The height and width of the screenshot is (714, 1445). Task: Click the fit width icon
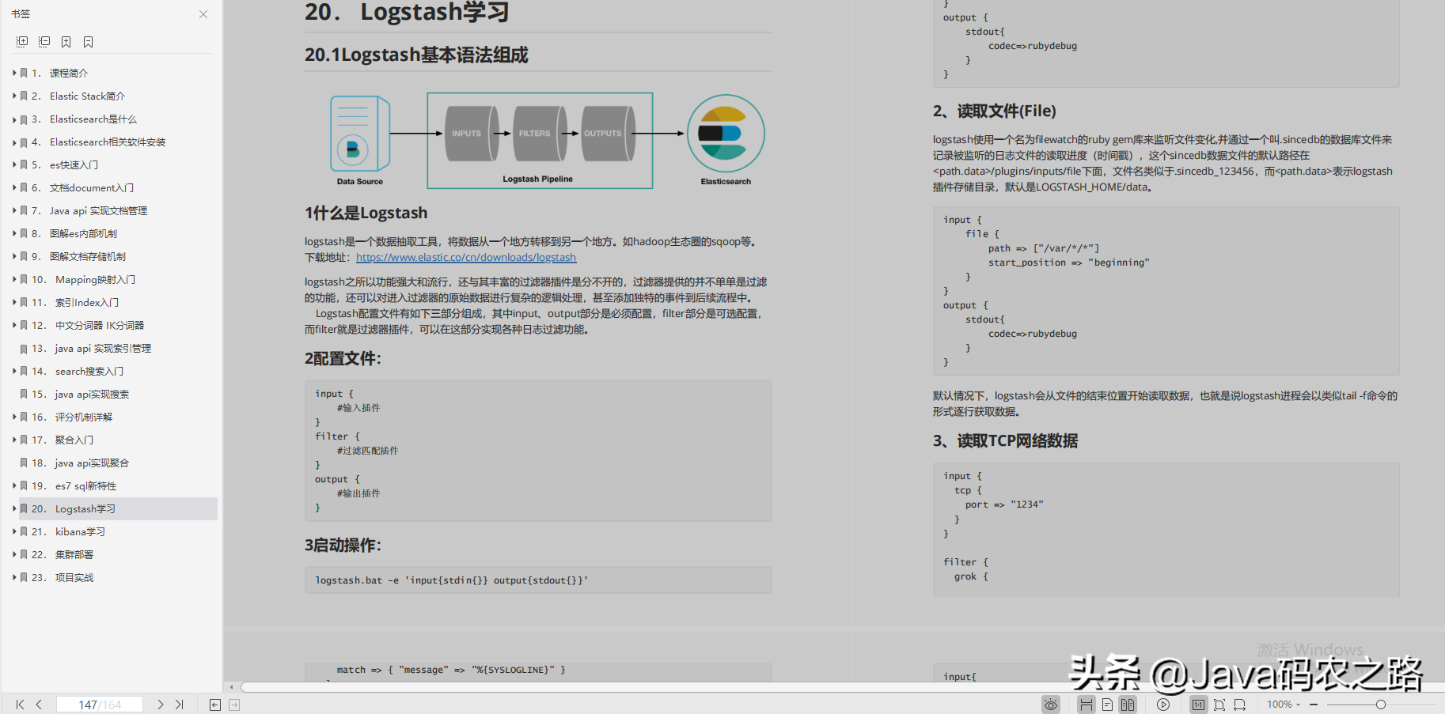click(1239, 705)
